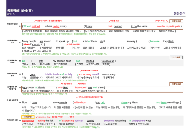The height and width of the screenshot is (136, 192).
Task: Click the 삽입 문장 tag
Action: (x=176, y=57)
